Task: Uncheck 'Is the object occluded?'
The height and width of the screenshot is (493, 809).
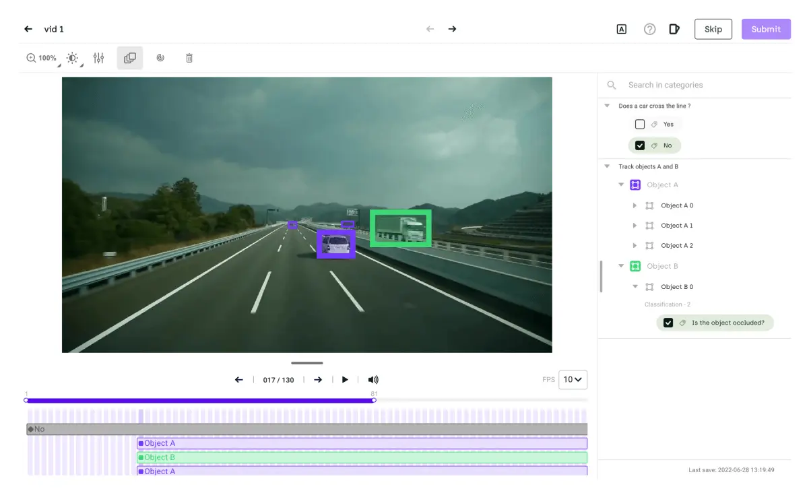Action: pyautogui.click(x=668, y=323)
